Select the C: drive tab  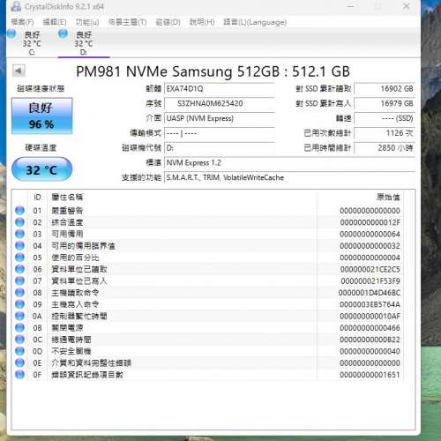(x=32, y=43)
